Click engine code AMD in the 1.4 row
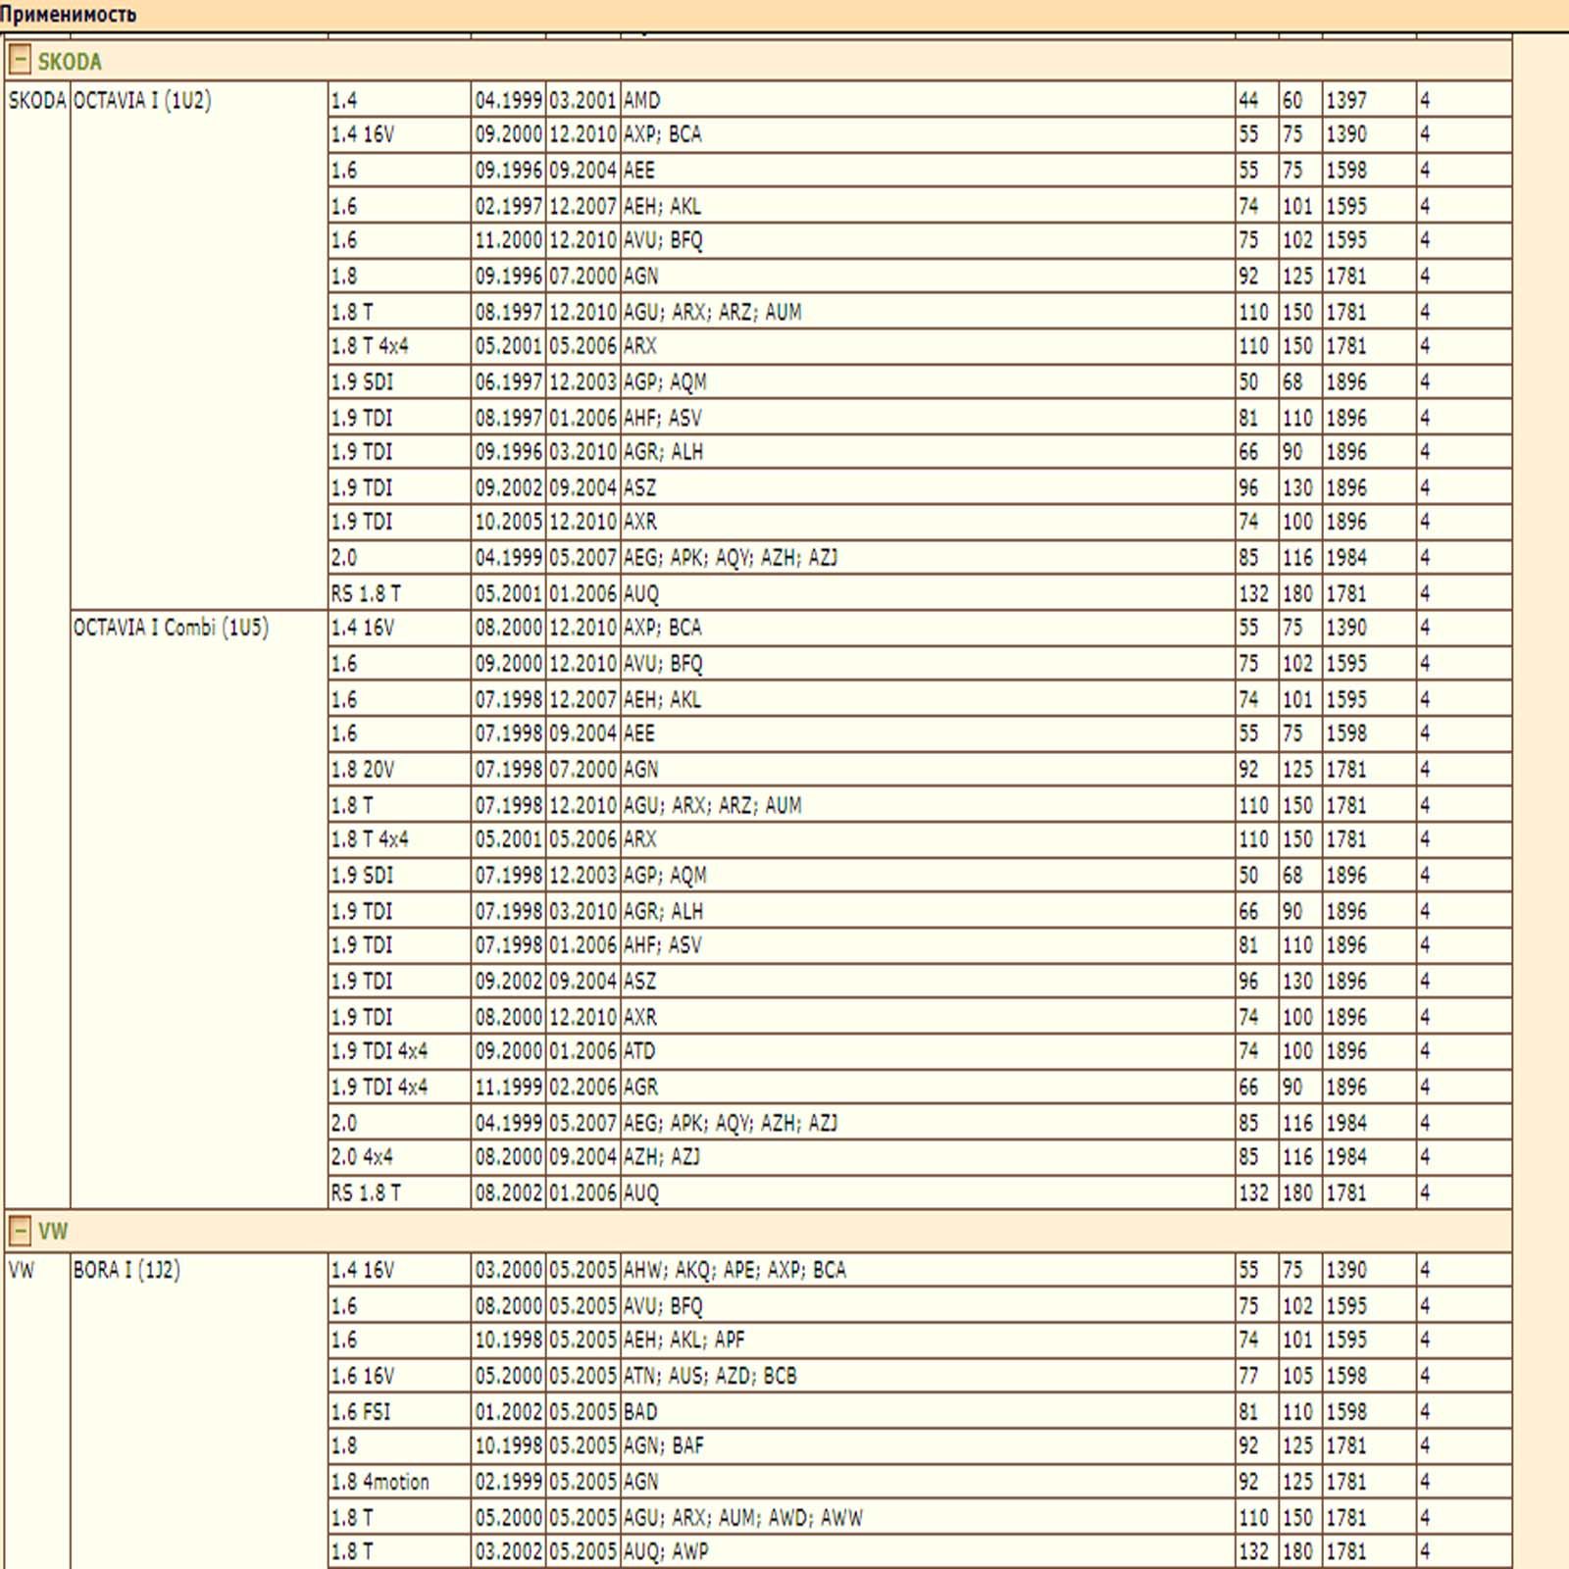The width and height of the screenshot is (1569, 1569). (642, 100)
